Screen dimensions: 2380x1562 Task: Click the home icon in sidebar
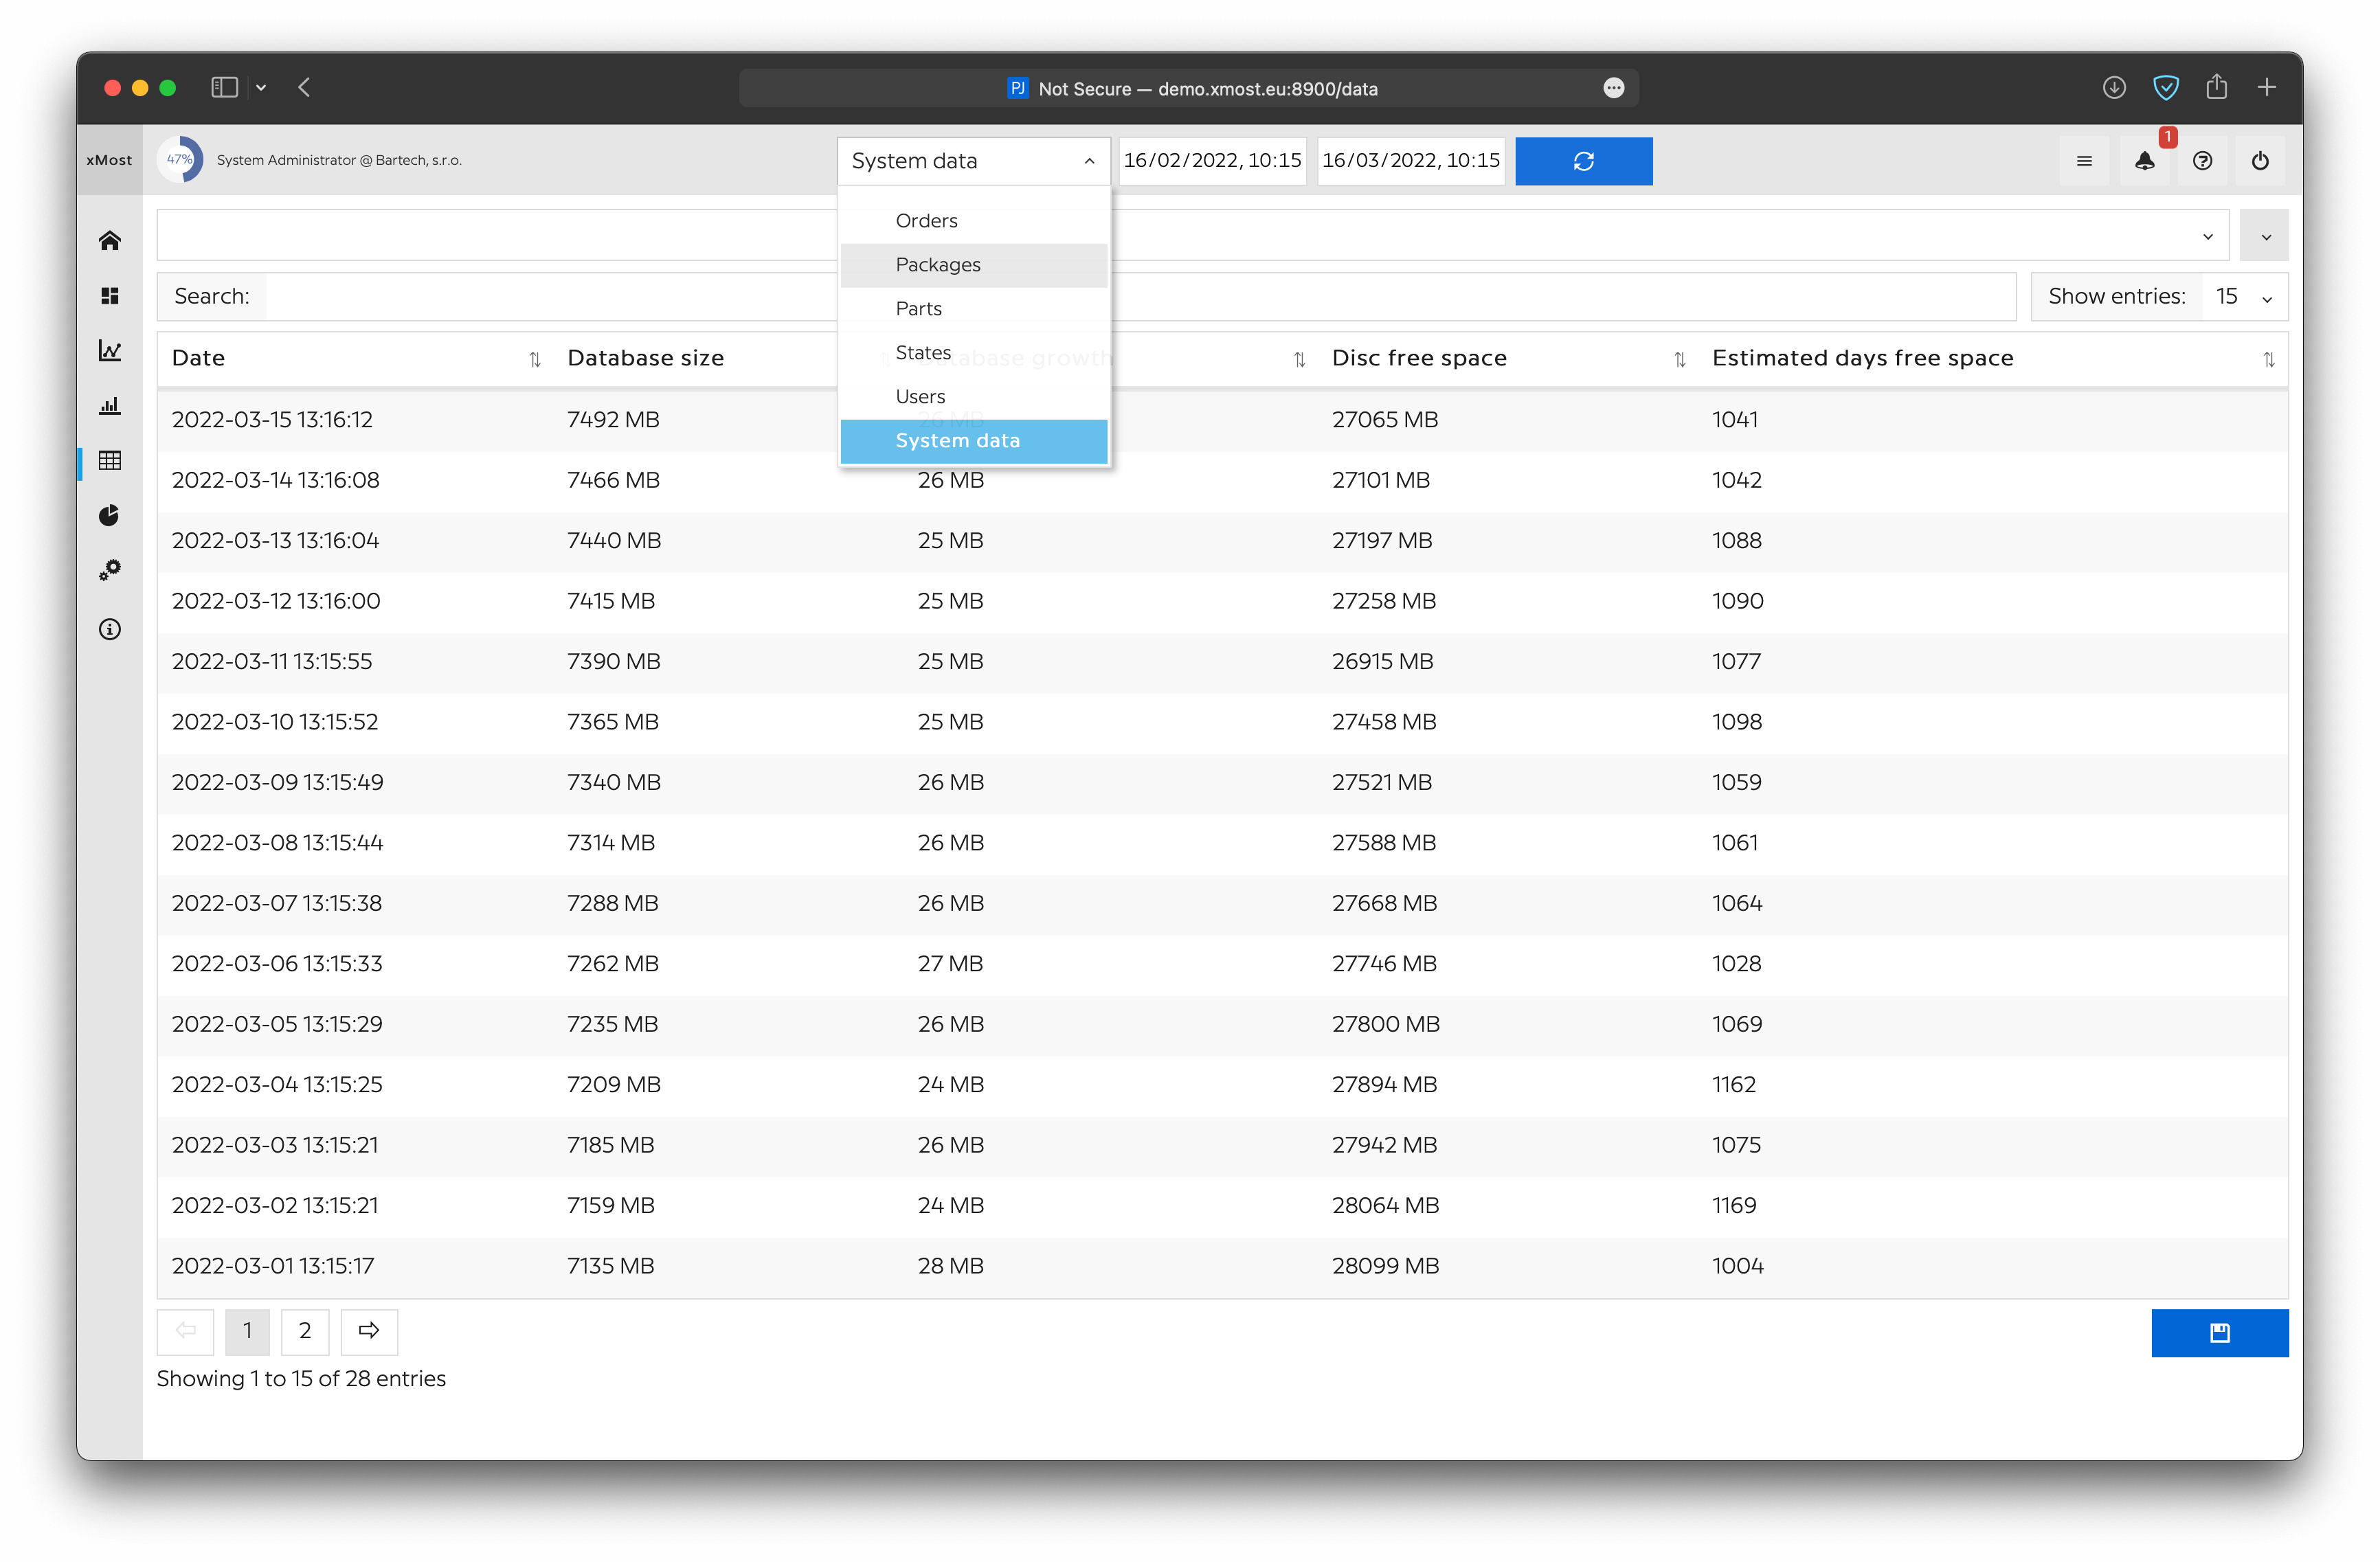[110, 240]
